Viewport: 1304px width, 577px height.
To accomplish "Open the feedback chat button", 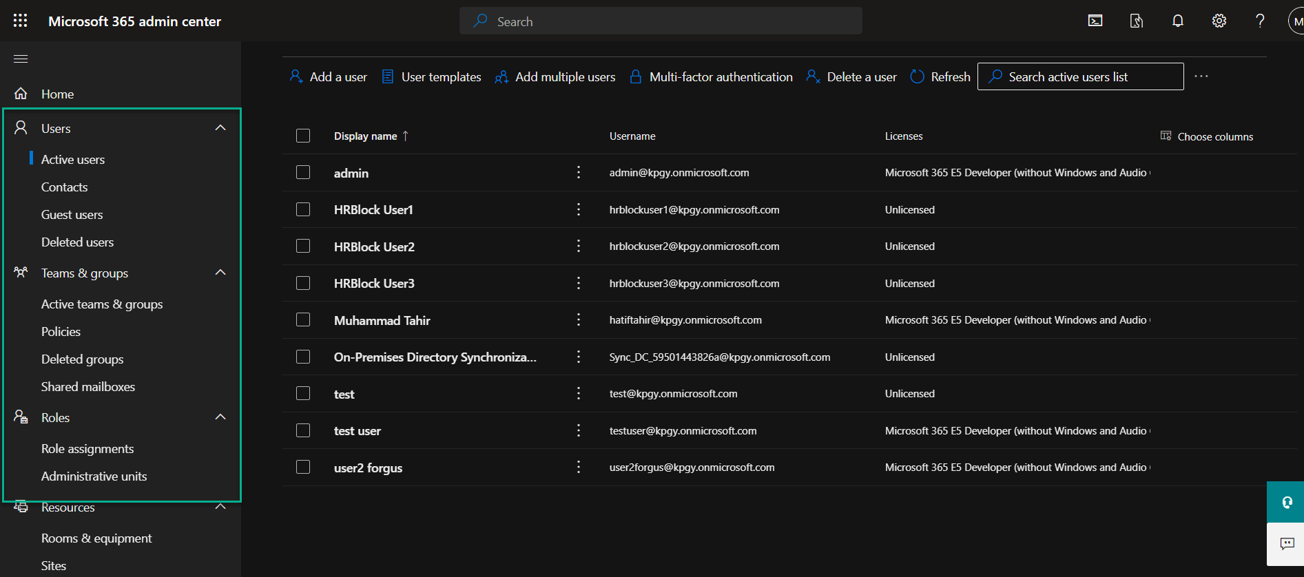I will point(1285,544).
